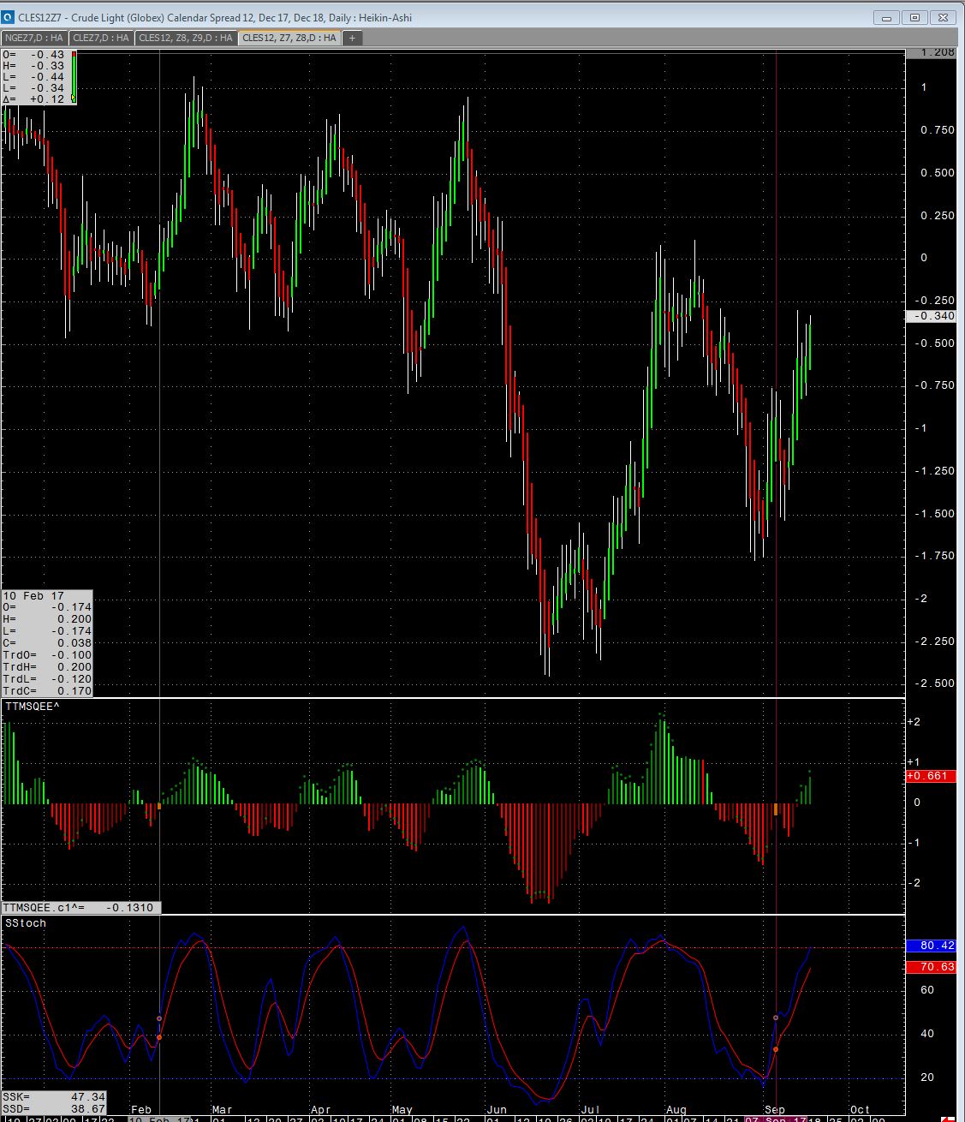The height and width of the screenshot is (1122, 965).
Task: Switch to the NGEZ7,D : HA tab
Action: 34,38
